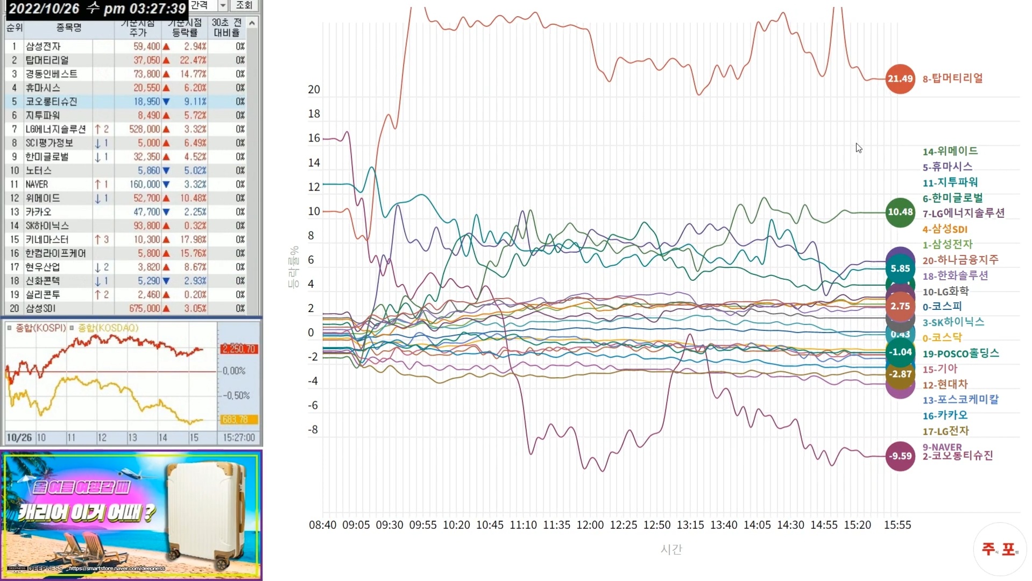1032x581 pixels.
Task: Click the 20-하나금융지주 legend label
Action: pos(960,260)
